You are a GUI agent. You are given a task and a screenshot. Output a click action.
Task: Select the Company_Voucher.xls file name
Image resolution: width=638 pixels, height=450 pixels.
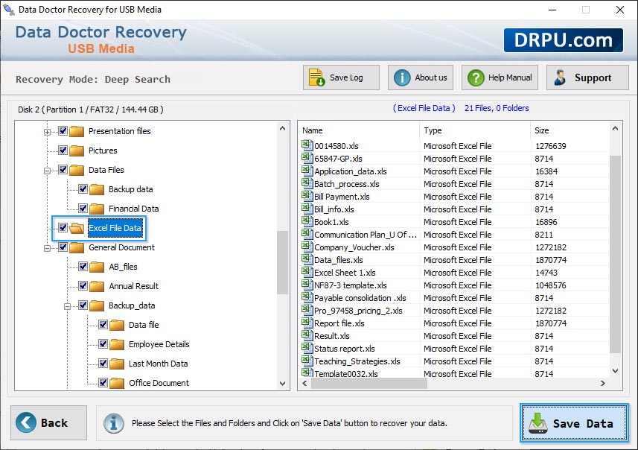(354, 247)
